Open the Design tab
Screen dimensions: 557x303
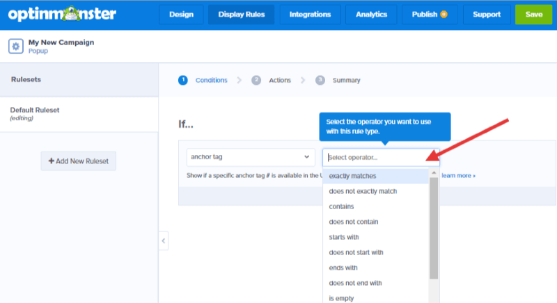pos(181,15)
